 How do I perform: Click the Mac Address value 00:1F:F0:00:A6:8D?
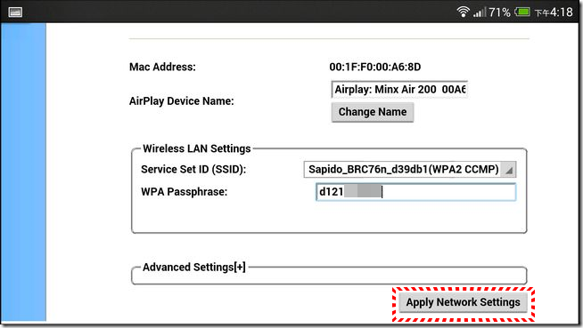(374, 67)
